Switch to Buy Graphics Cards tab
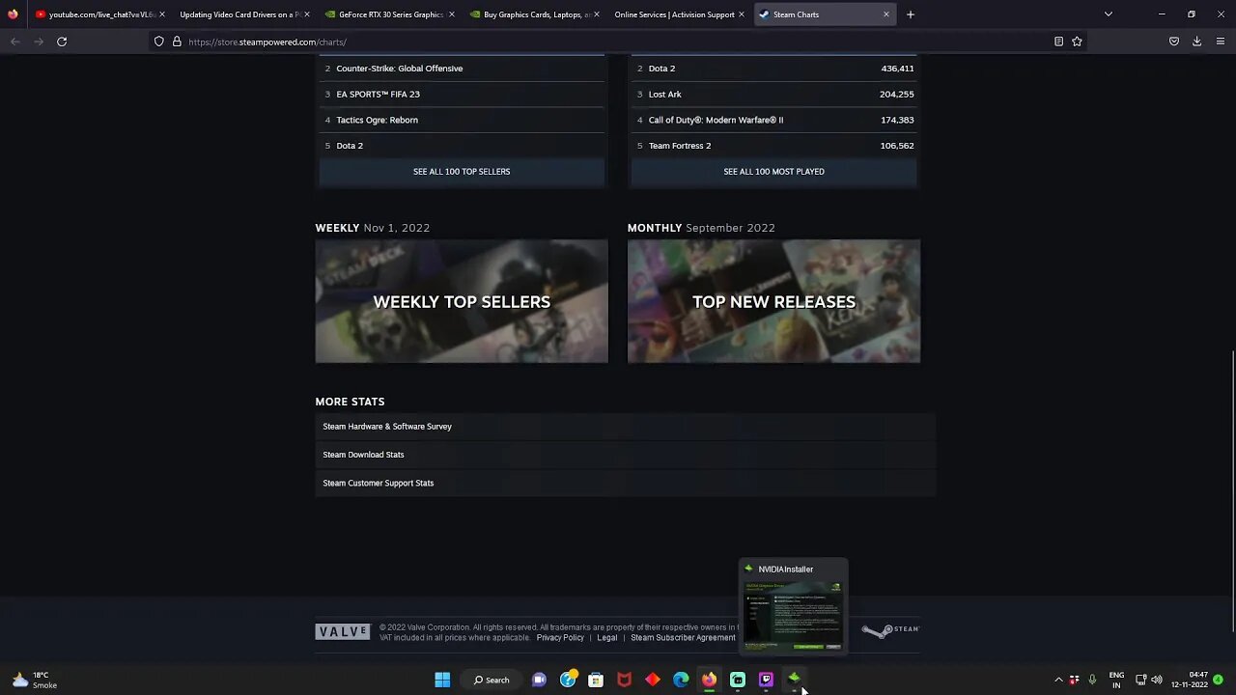 pyautogui.click(x=536, y=14)
